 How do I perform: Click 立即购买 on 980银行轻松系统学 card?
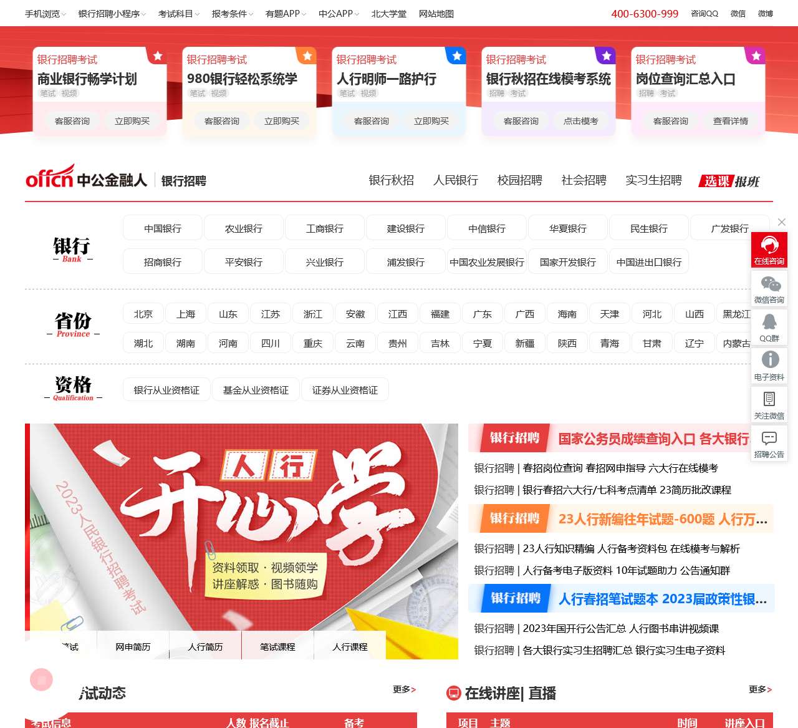click(x=282, y=121)
